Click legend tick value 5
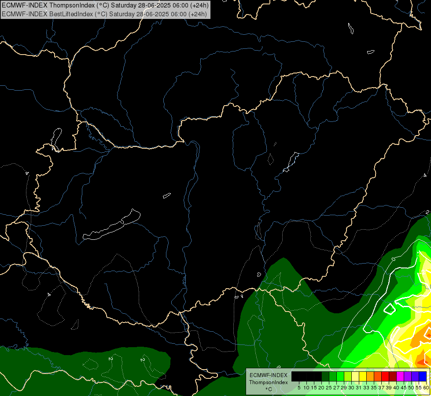The height and width of the screenshot is (396, 431). (299, 388)
